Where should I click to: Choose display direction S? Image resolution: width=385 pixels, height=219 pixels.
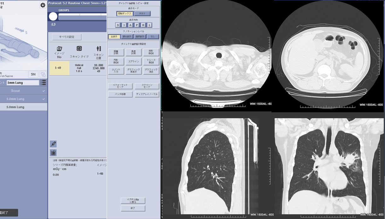(x=118, y=25)
